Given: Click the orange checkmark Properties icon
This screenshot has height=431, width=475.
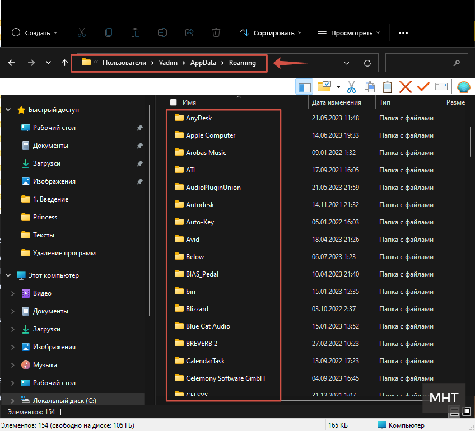Looking at the screenshot, I should point(423,87).
